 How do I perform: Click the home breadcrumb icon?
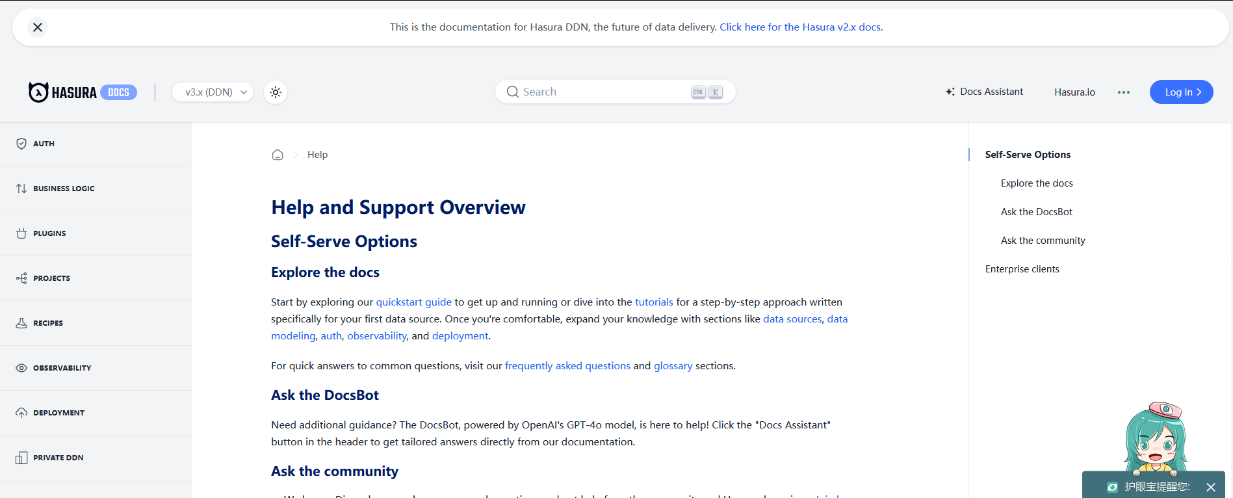tap(278, 155)
